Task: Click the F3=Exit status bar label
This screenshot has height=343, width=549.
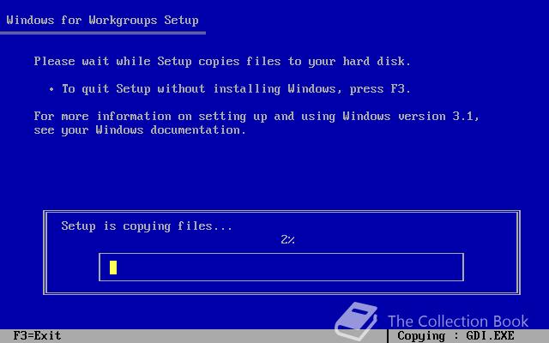Action: (x=37, y=335)
